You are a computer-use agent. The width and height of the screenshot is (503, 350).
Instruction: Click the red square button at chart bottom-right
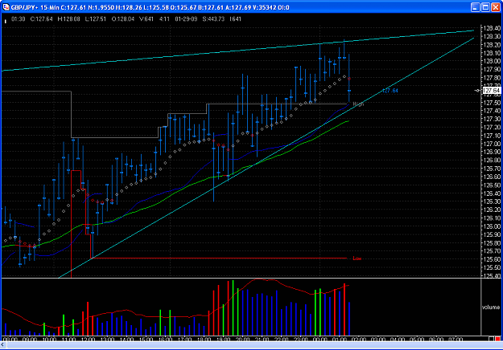pyautogui.click(x=497, y=339)
